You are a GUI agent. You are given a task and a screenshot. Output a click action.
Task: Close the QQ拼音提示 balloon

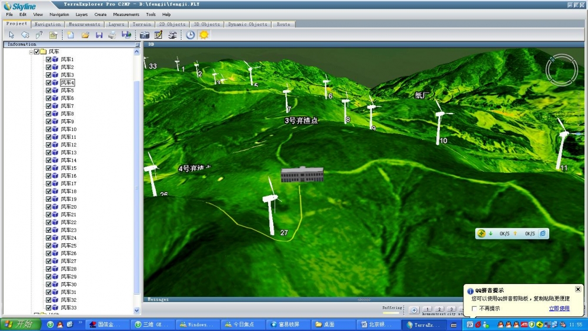[578, 289]
